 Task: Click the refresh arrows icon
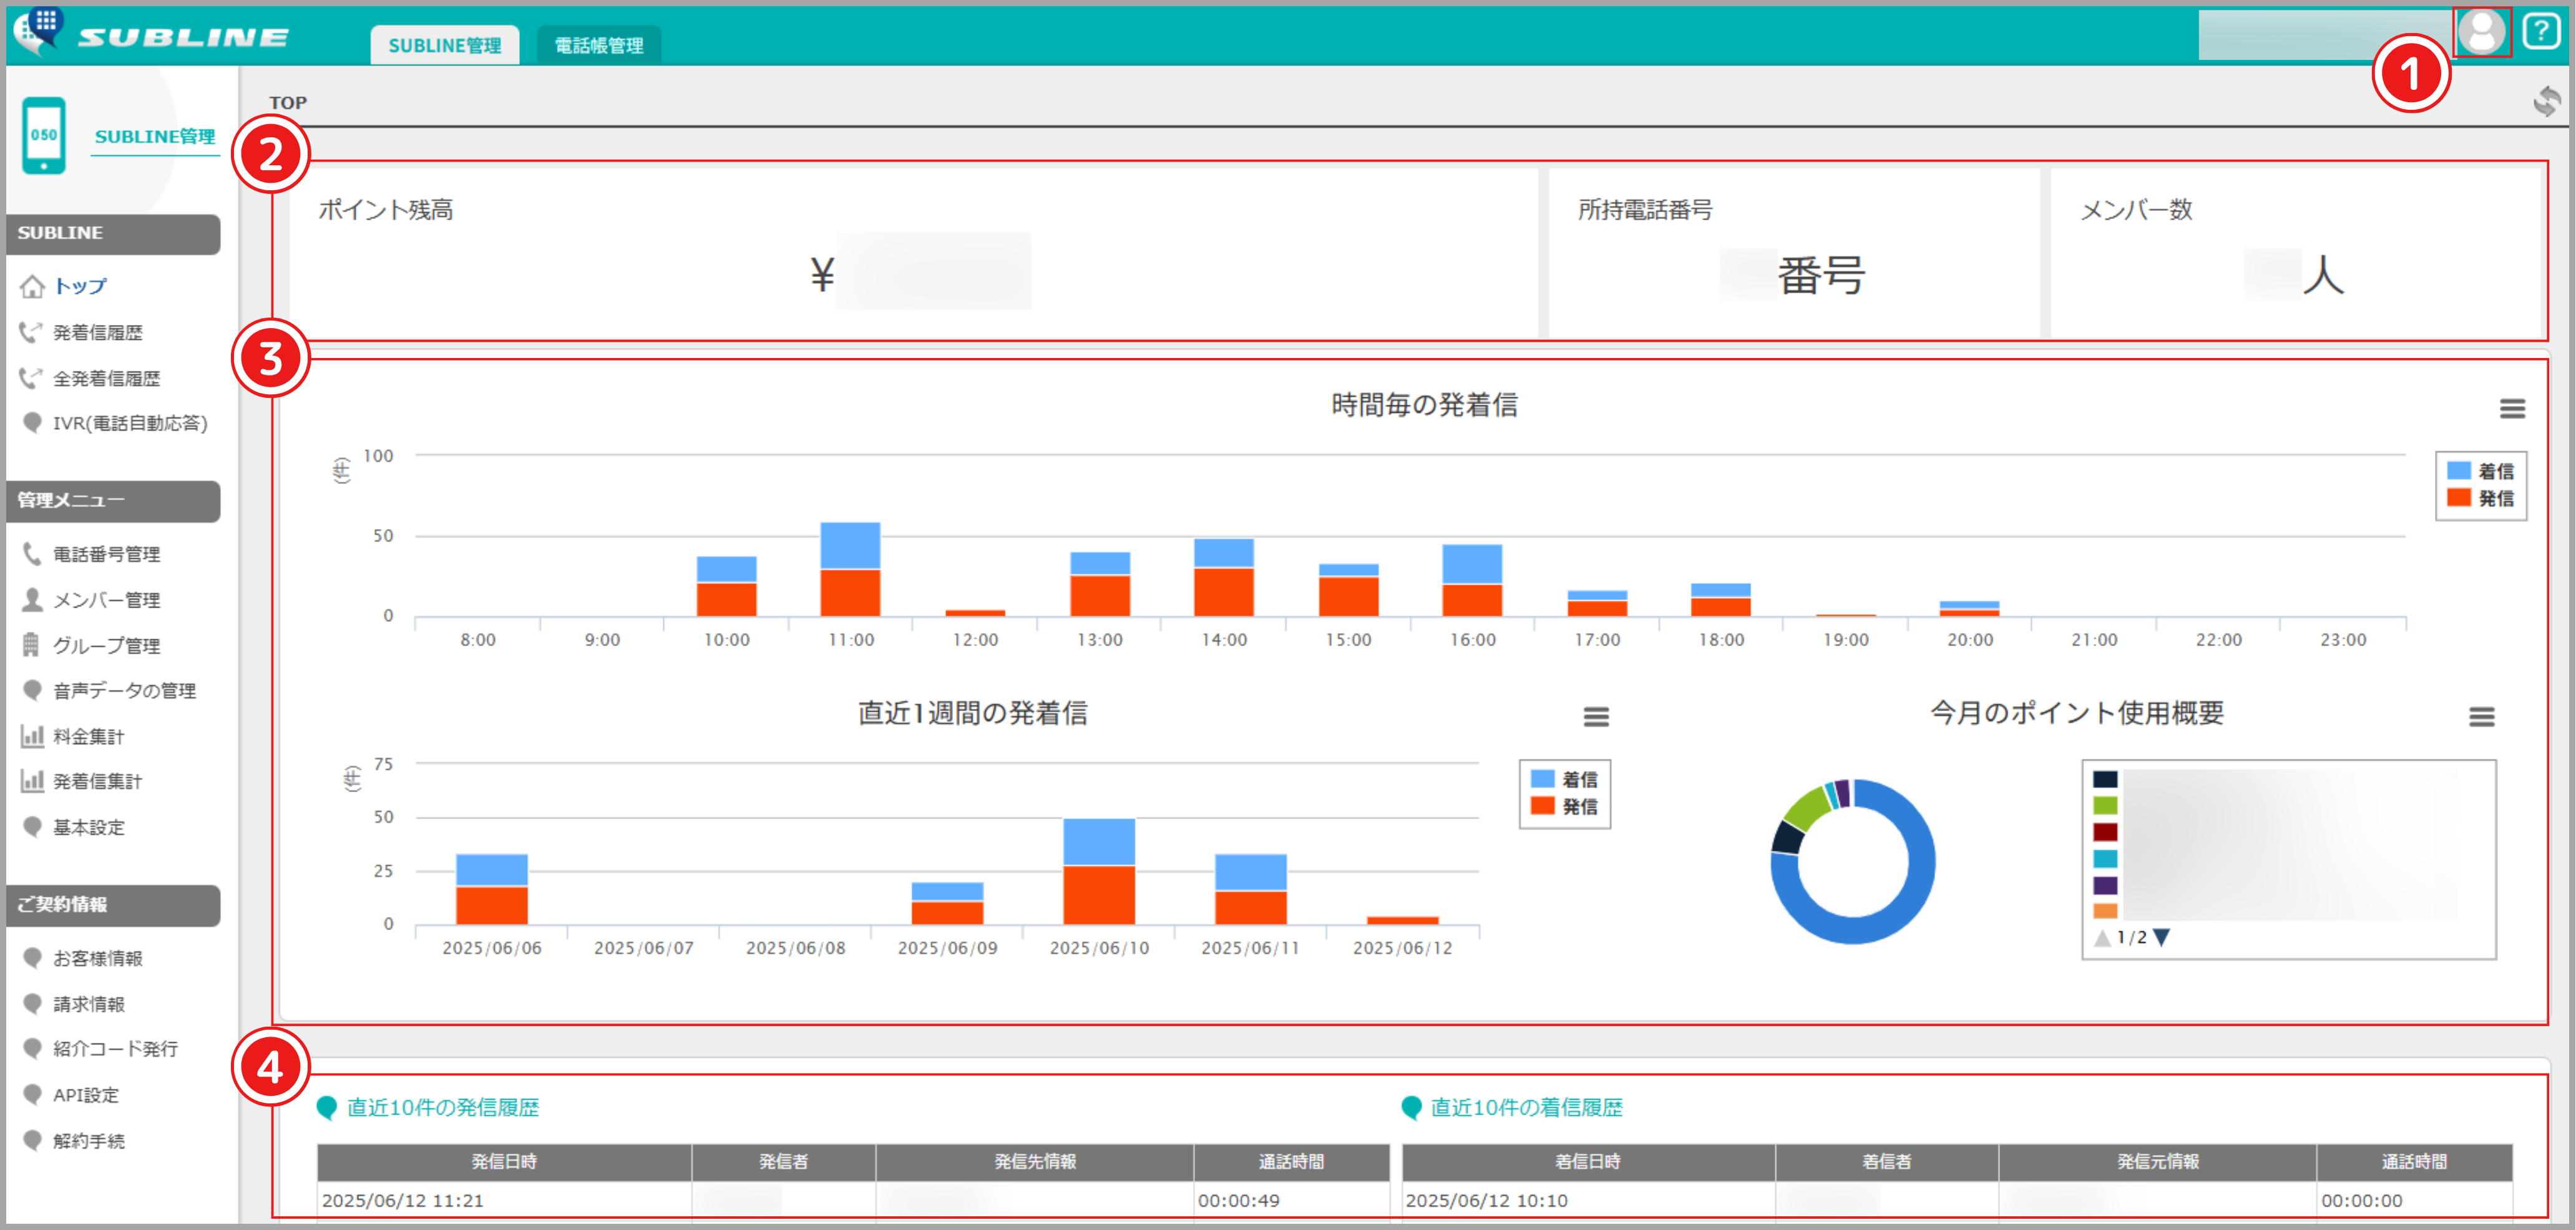[2546, 101]
